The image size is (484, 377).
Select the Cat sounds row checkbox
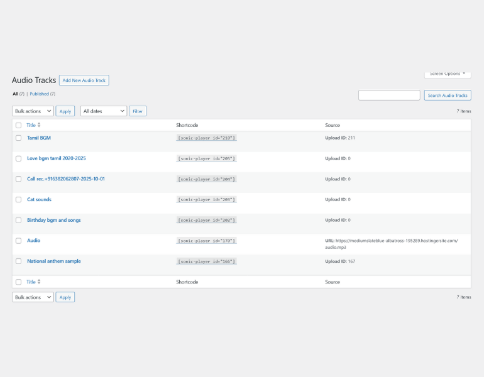coord(18,200)
